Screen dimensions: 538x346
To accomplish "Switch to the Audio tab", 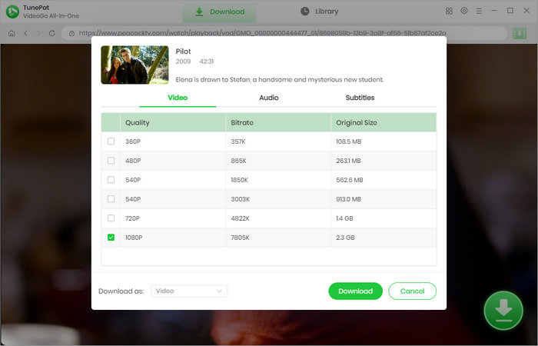I will coord(269,98).
